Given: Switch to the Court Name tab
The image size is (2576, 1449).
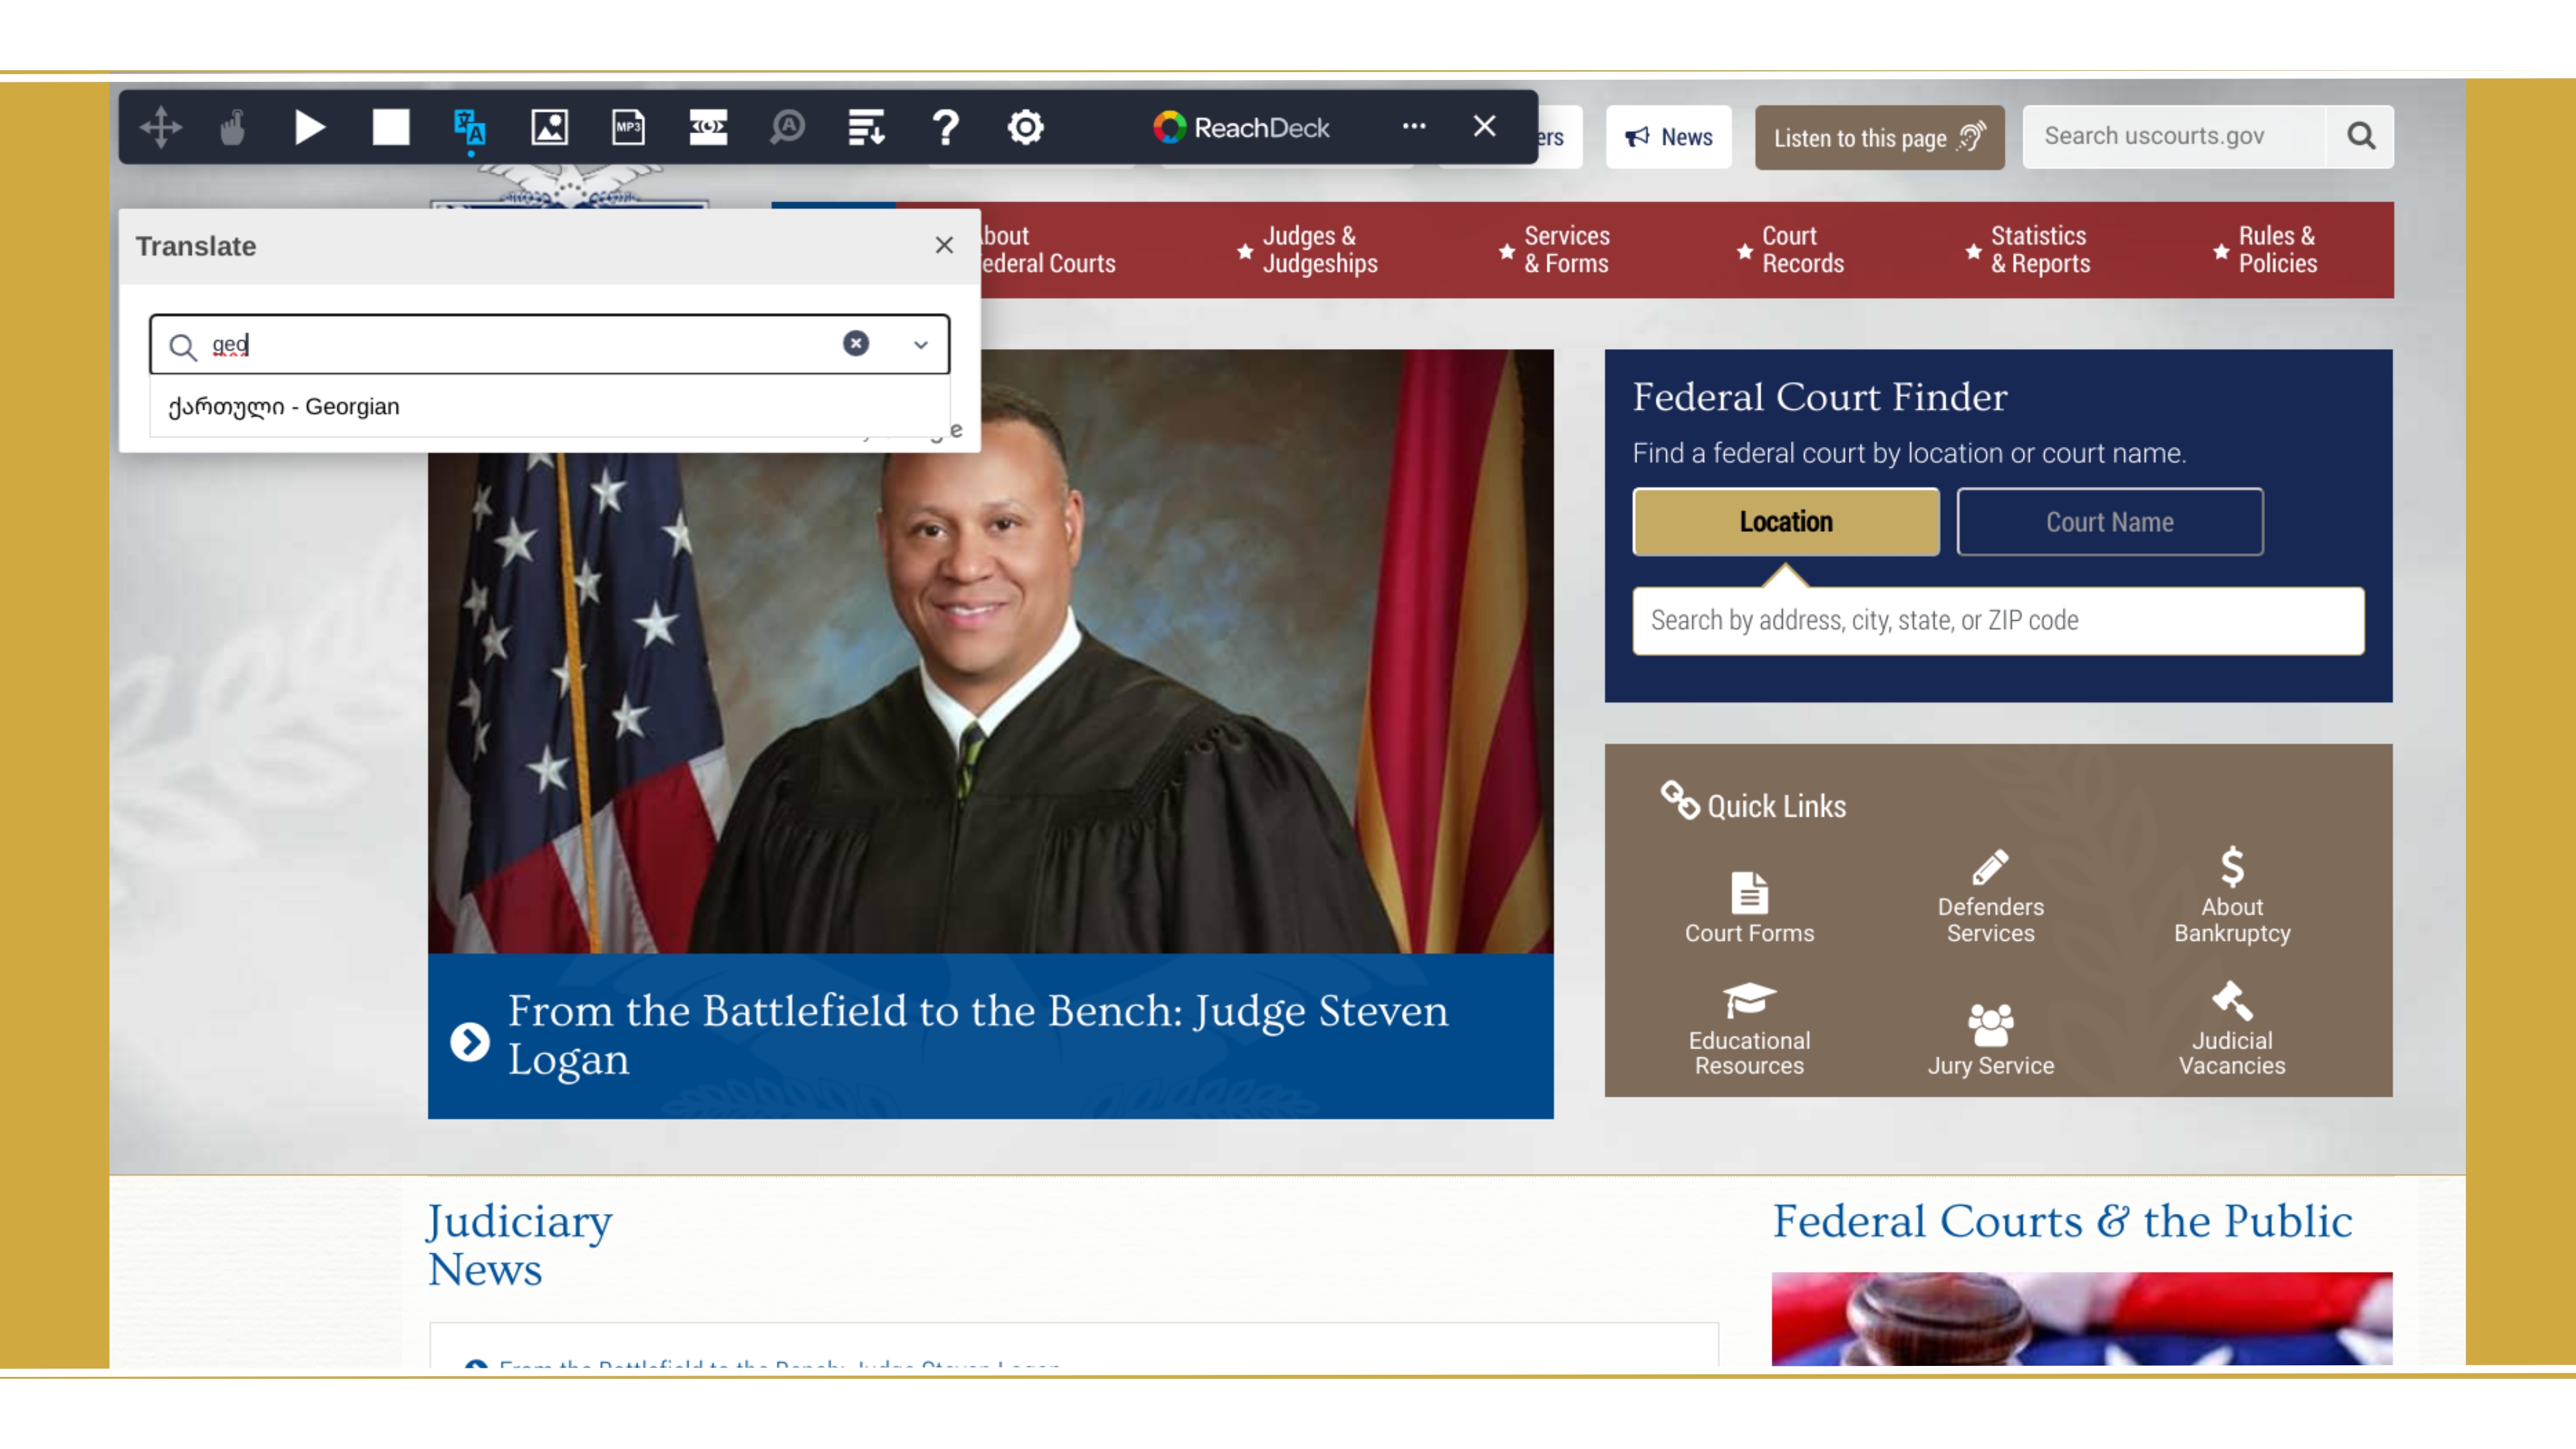Looking at the screenshot, I should (x=2109, y=522).
